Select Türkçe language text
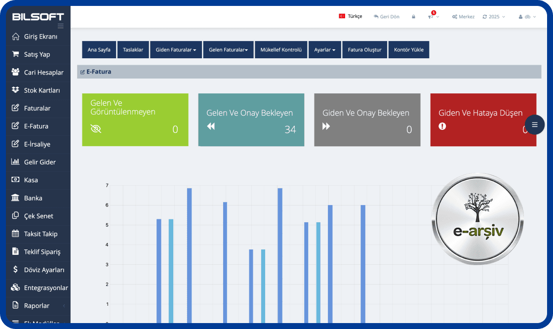 (x=355, y=16)
